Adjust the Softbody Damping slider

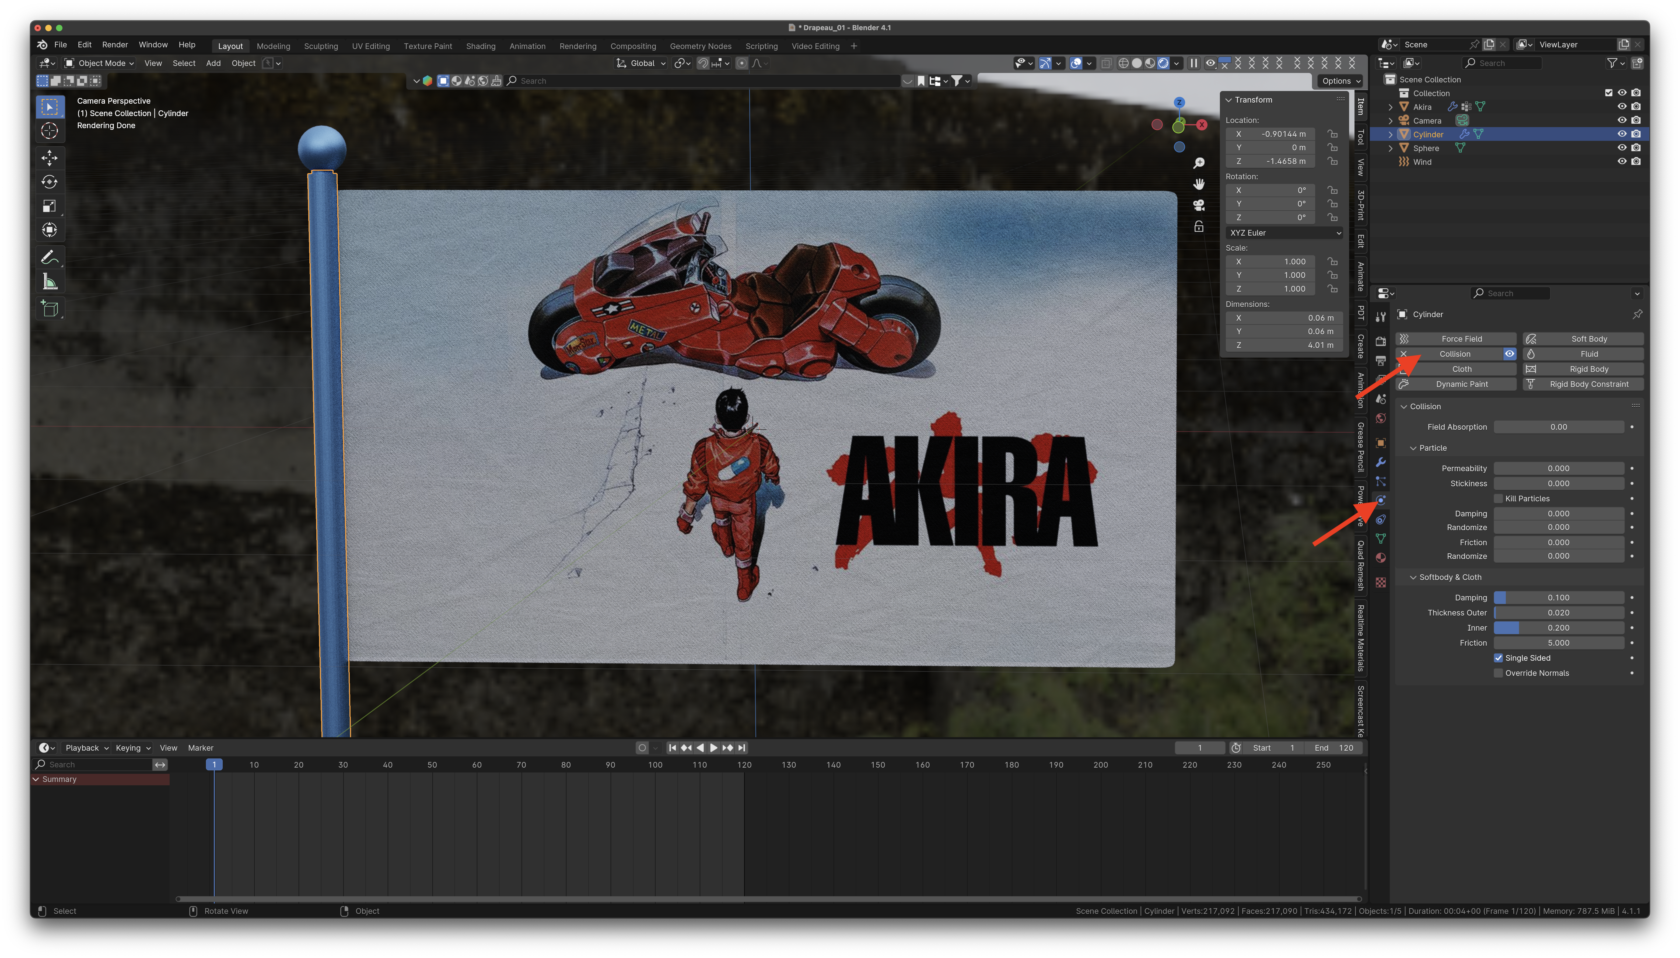(x=1559, y=597)
